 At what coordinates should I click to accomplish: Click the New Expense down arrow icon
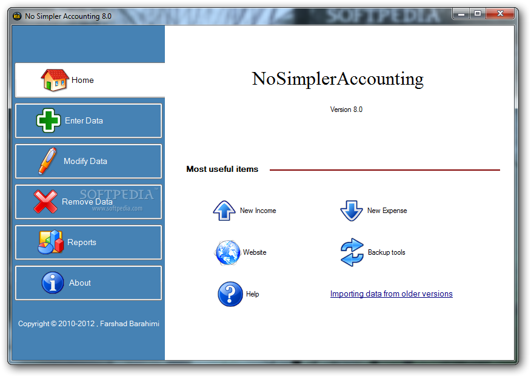[x=352, y=211]
